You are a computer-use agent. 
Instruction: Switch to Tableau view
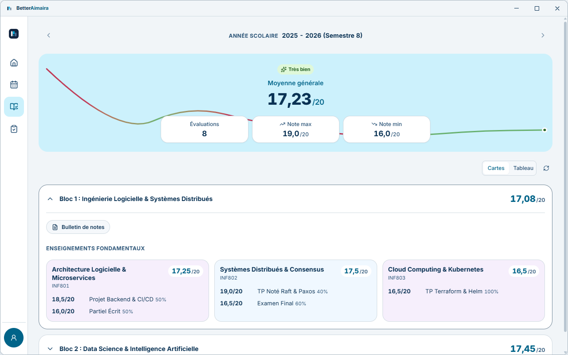(x=523, y=168)
